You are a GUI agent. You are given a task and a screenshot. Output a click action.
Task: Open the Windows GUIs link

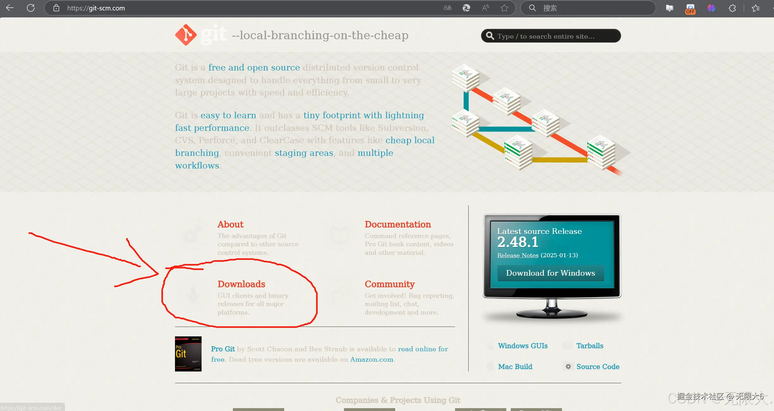(x=522, y=346)
